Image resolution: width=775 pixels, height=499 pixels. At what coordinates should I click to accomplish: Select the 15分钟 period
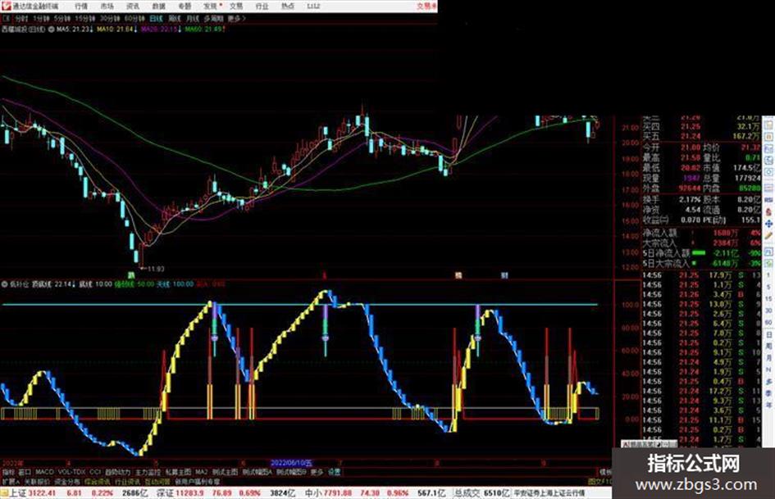[x=85, y=18]
